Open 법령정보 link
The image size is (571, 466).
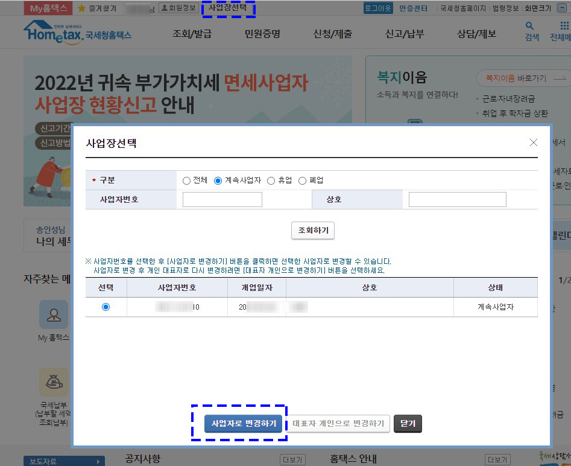click(505, 8)
